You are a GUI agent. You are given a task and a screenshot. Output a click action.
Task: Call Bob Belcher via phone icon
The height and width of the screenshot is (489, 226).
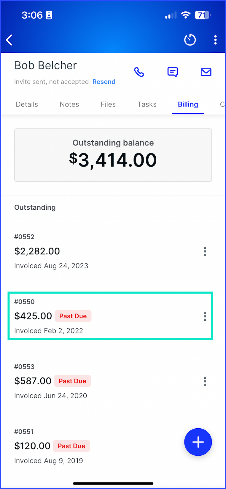[x=139, y=72]
